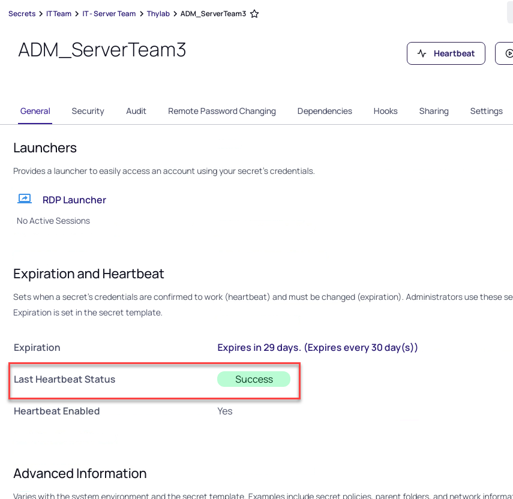Open the Sharing tab
This screenshot has height=499, width=513.
(434, 111)
